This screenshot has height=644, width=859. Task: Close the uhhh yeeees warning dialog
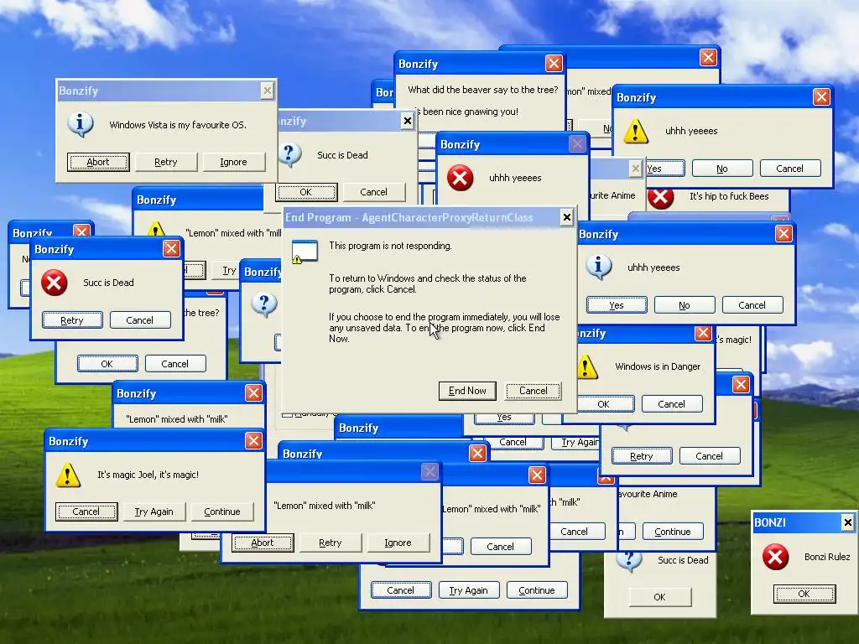pos(821,97)
